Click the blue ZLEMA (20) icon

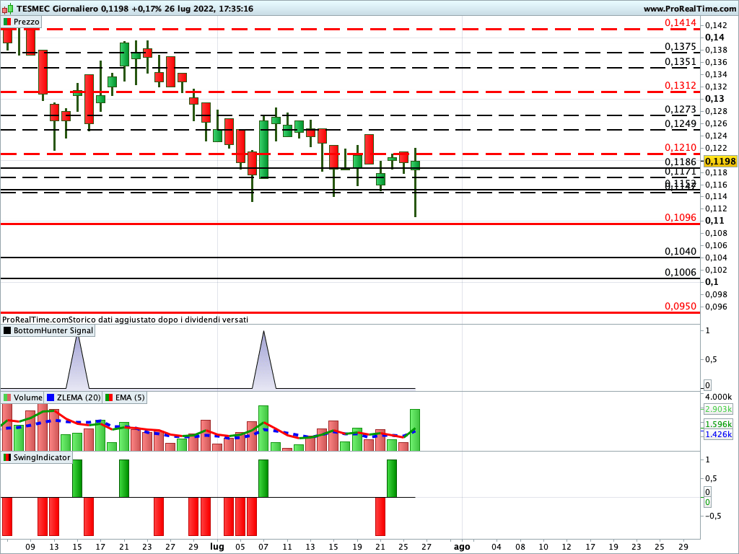click(51, 397)
